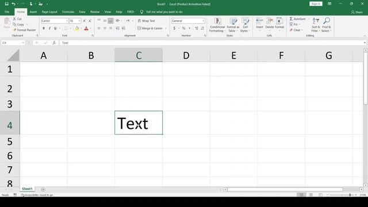Open Format as Table gallery
Screen dimensions: 368x207
pyautogui.click(x=233, y=25)
